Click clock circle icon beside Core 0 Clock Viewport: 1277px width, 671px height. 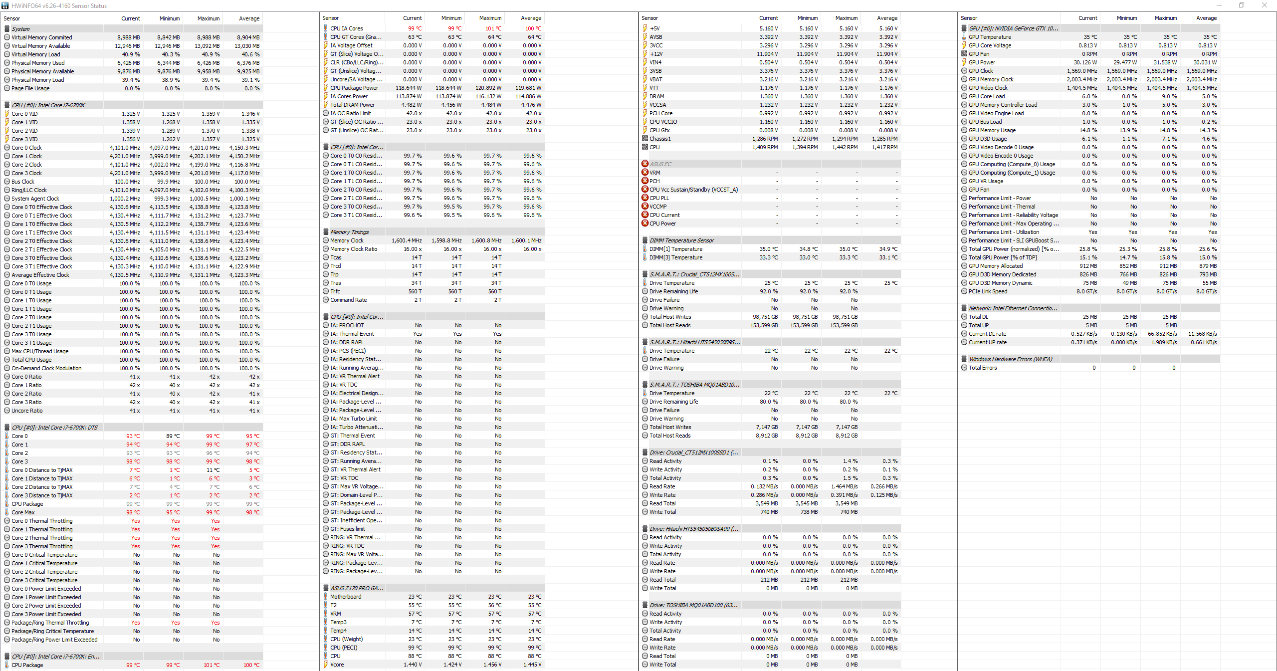pyautogui.click(x=7, y=148)
